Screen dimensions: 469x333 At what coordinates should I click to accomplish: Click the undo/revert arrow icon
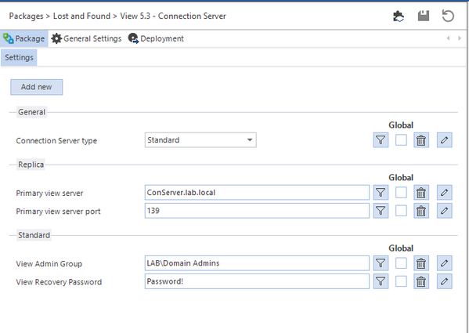click(x=448, y=16)
